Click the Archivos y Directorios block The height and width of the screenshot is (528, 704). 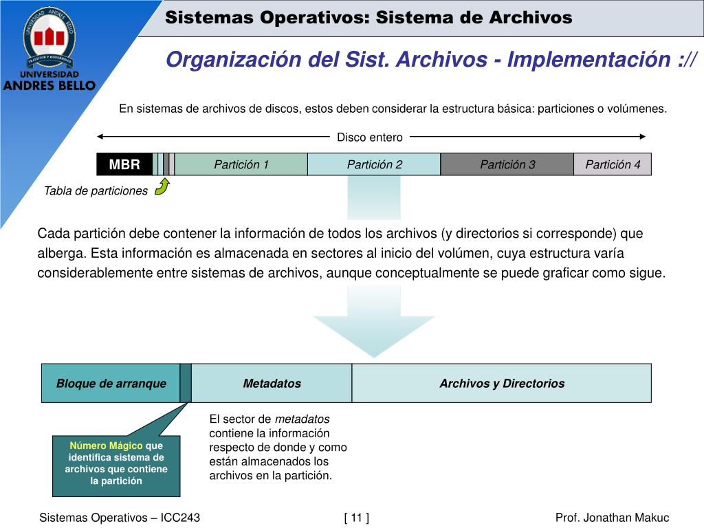tap(501, 383)
